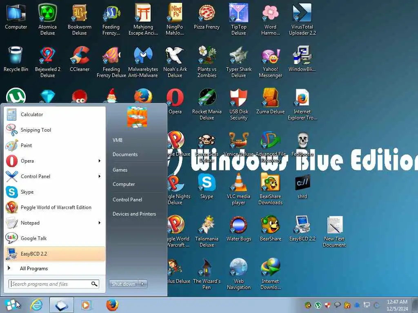Launch VirusTotal Uploader 2.2 icon

(x=302, y=19)
